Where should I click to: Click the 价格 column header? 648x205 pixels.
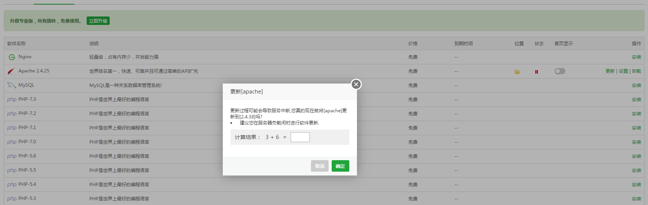[x=413, y=44]
